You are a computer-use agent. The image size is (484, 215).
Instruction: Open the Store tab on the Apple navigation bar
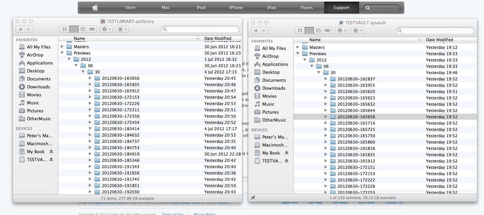(x=130, y=8)
